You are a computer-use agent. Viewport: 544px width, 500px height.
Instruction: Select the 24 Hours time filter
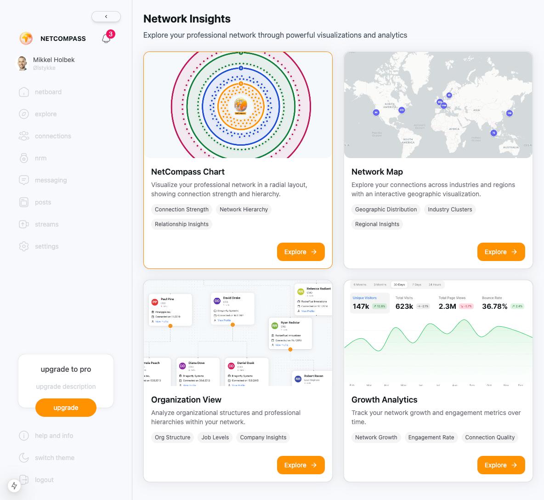point(434,284)
